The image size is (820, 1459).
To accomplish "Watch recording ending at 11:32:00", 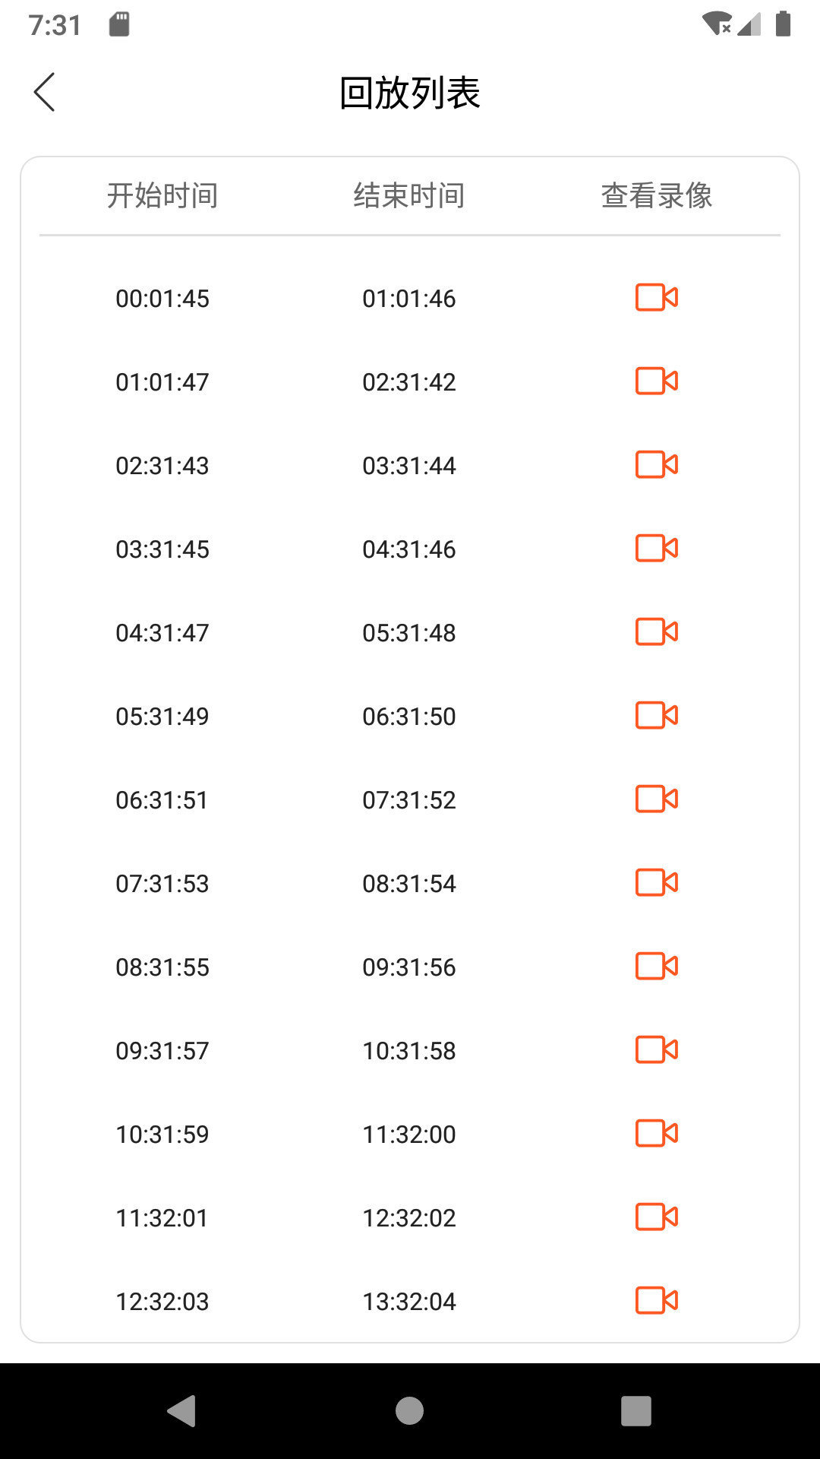I will click(656, 1133).
